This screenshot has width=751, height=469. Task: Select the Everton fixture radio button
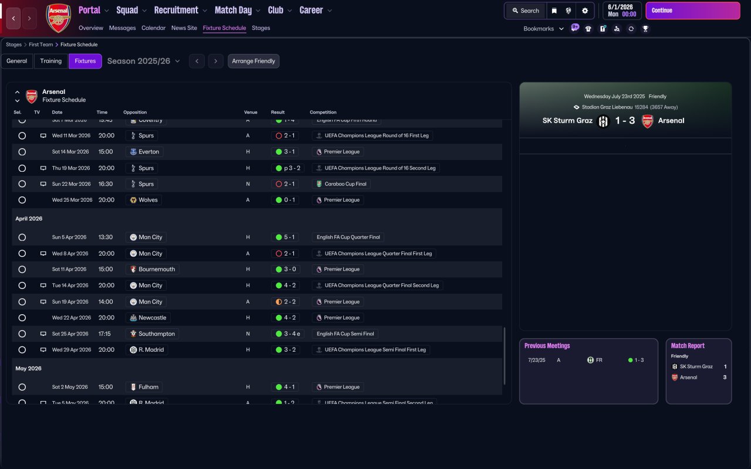[x=22, y=152]
